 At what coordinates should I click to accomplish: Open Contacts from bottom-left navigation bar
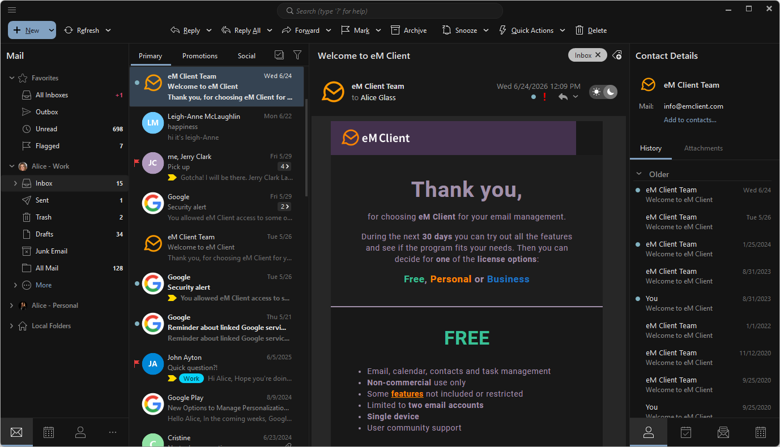pos(80,432)
